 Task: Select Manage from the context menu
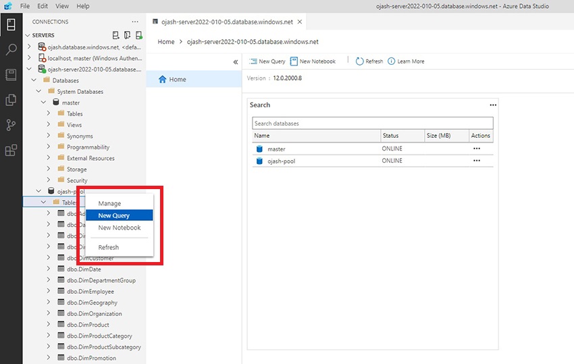(x=120, y=203)
